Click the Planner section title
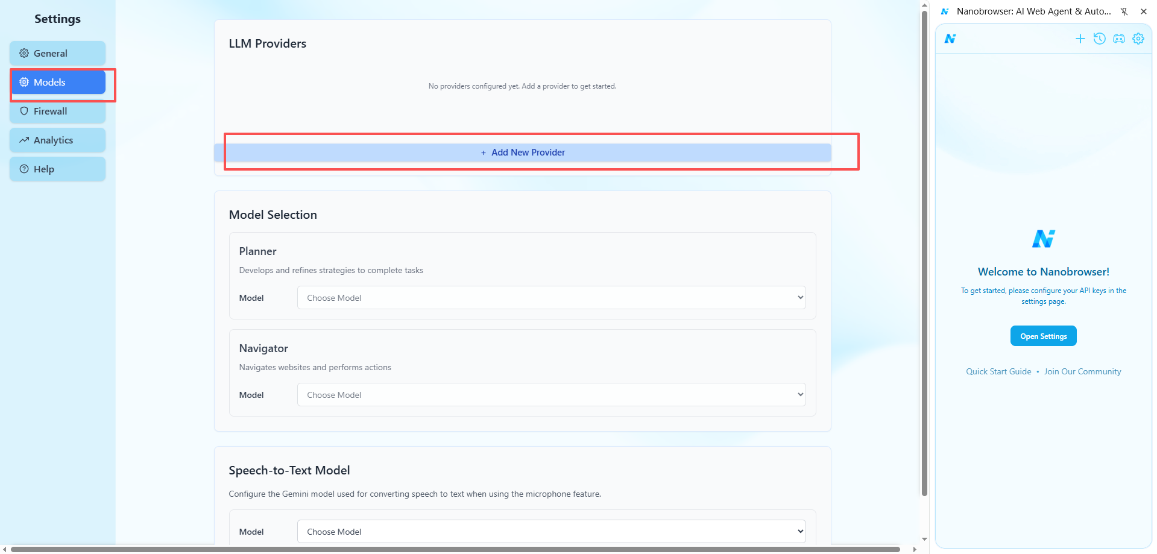 tap(258, 251)
